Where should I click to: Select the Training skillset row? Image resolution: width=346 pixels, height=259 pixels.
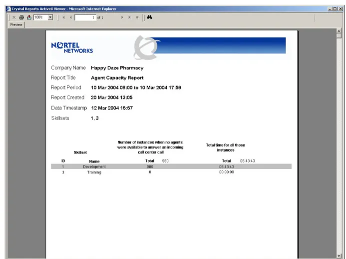point(171,172)
